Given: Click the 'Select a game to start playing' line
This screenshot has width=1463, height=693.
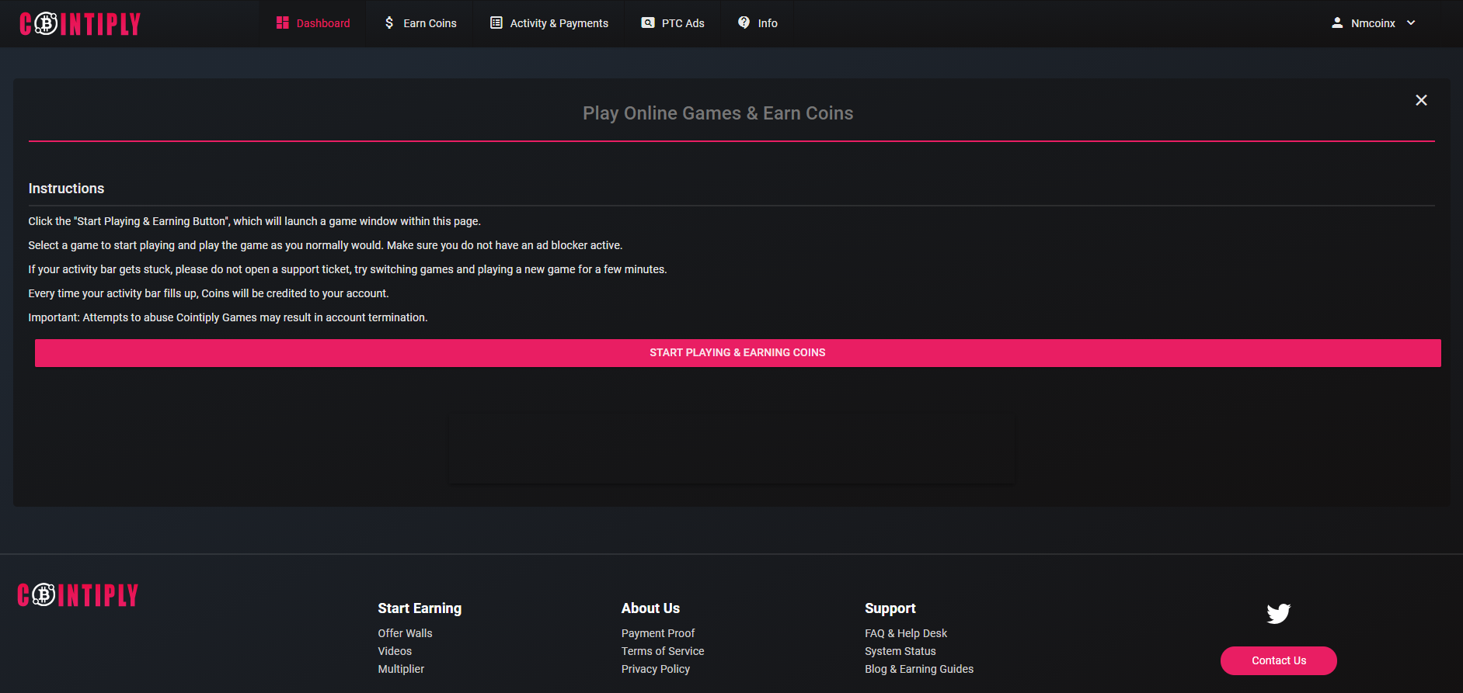Looking at the screenshot, I should pyautogui.click(x=326, y=245).
